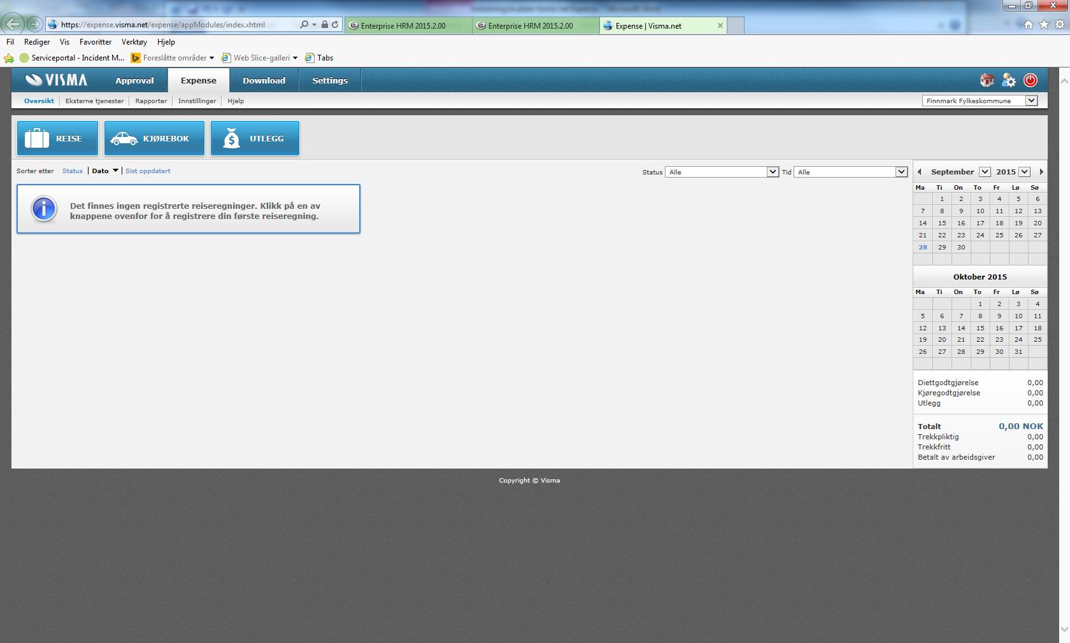Switch to first Enterprise HRM 2015.2.00 tab

(x=408, y=25)
